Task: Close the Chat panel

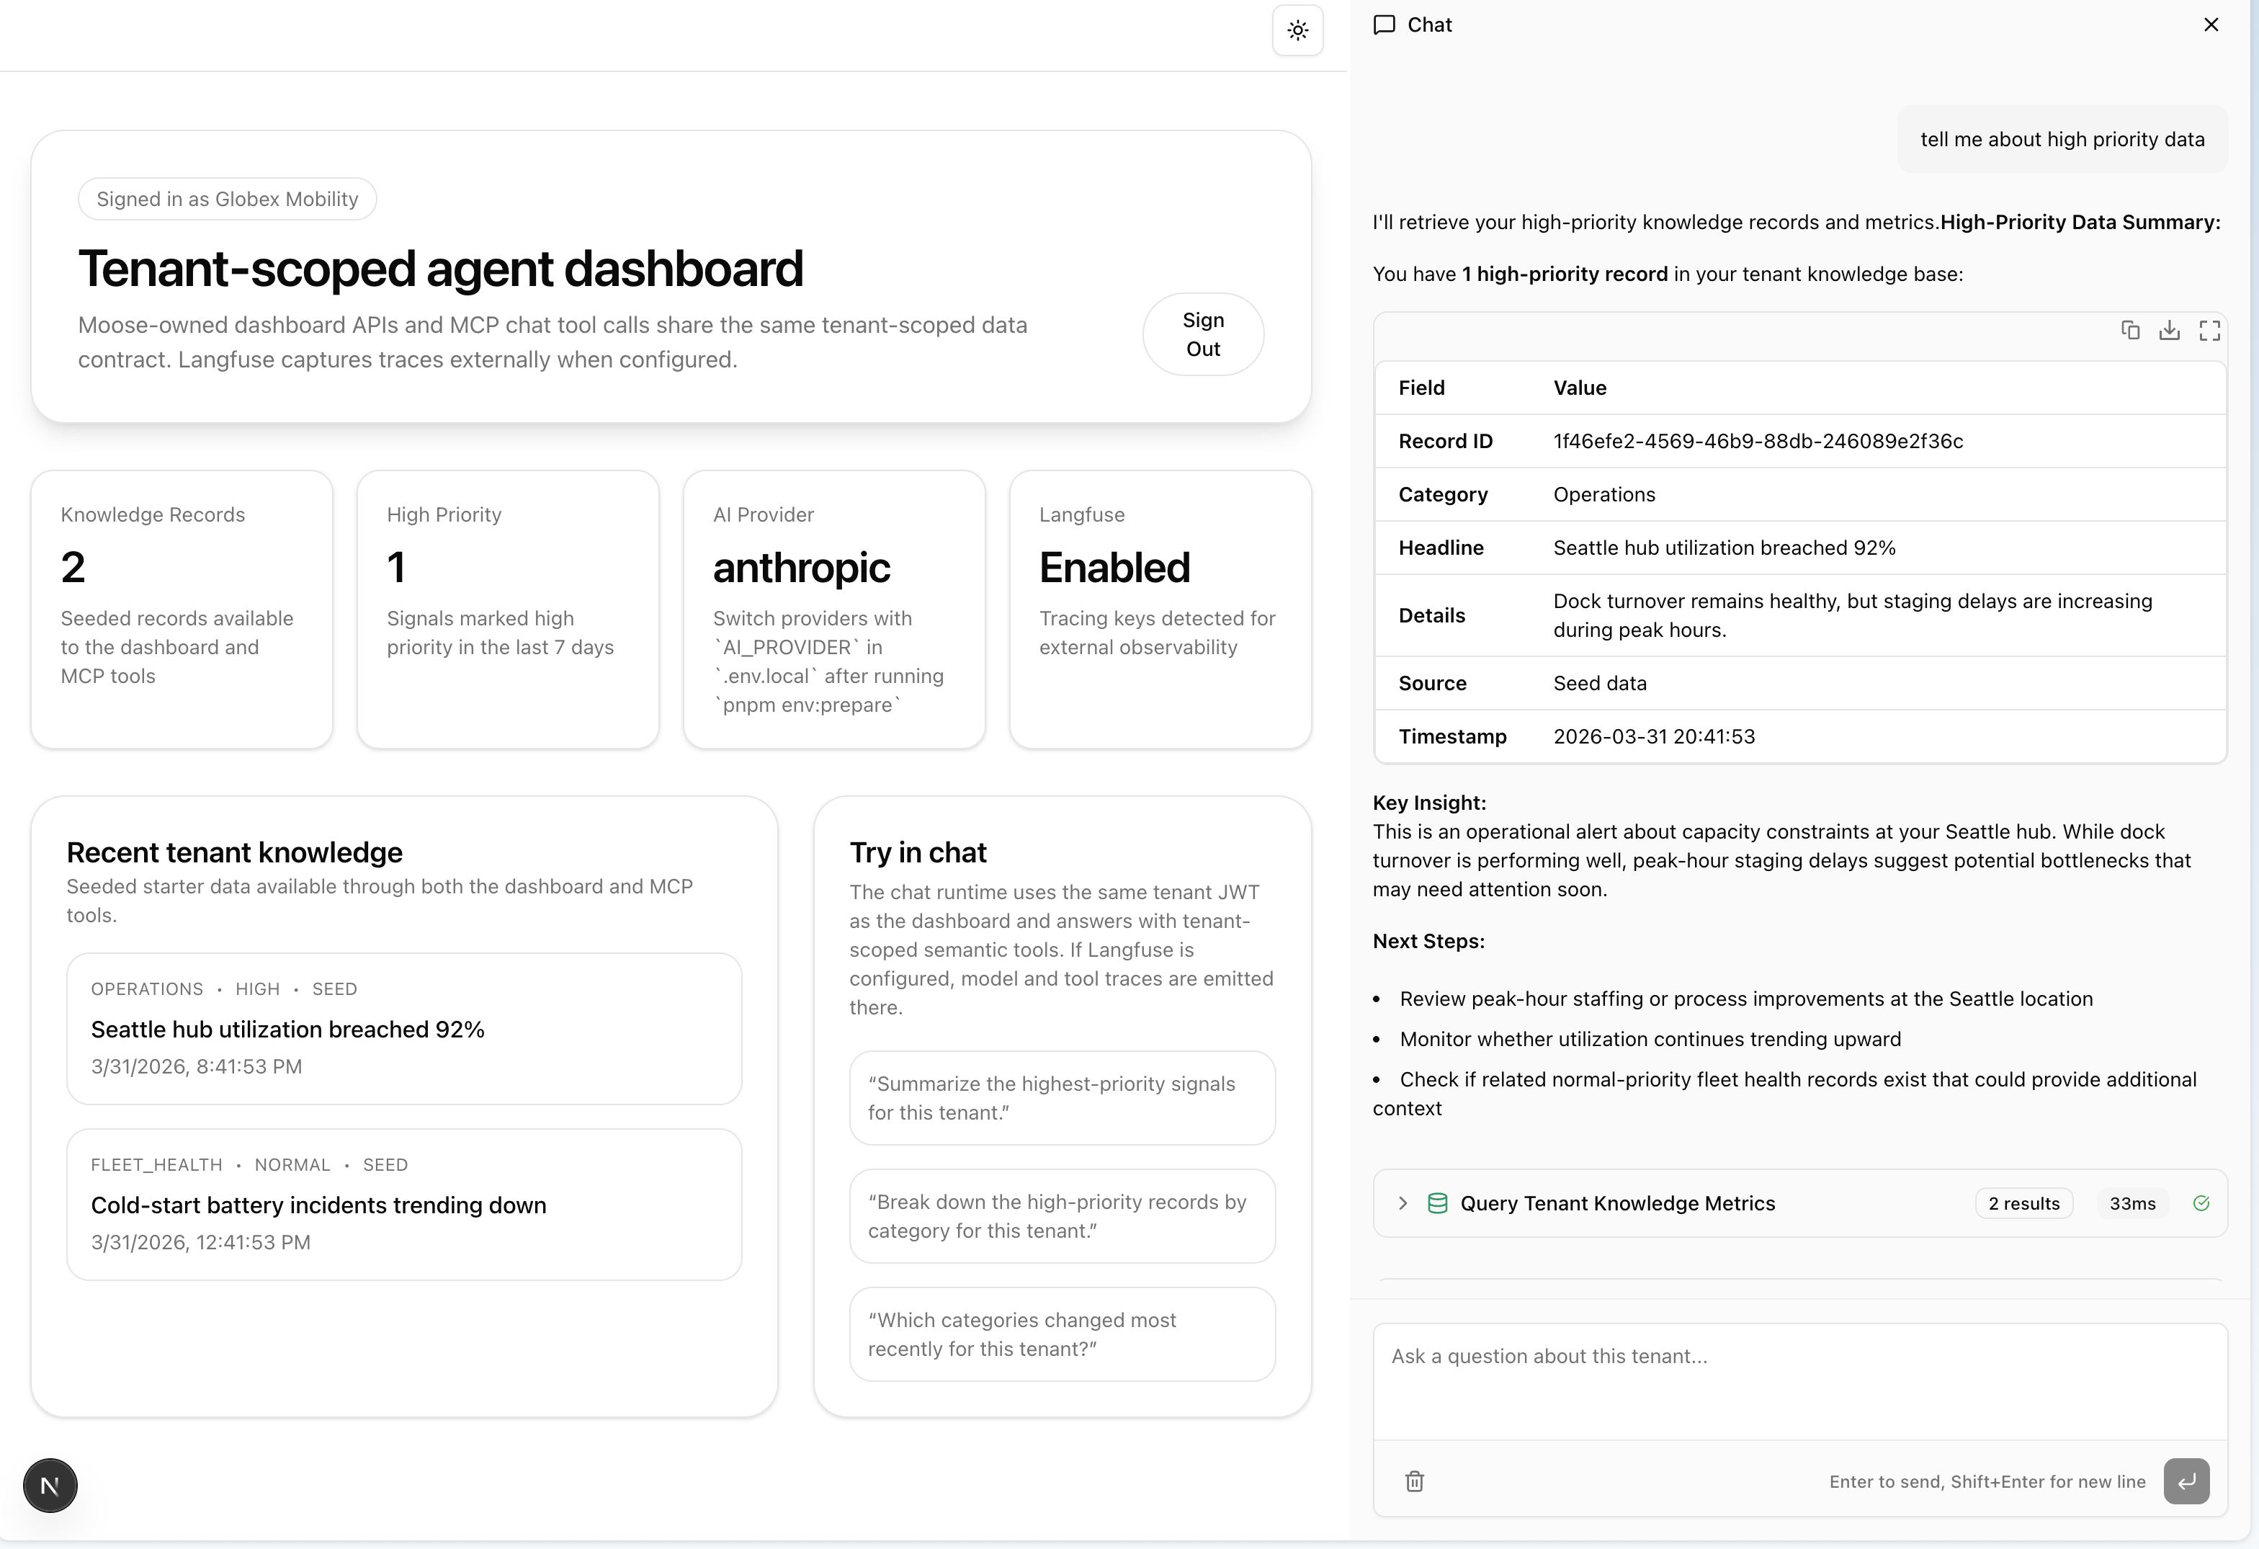Action: (x=2211, y=24)
